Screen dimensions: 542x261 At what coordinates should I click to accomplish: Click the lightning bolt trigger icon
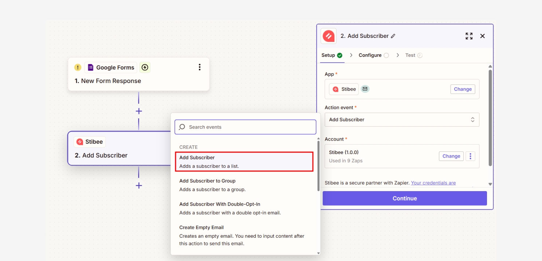click(x=145, y=67)
